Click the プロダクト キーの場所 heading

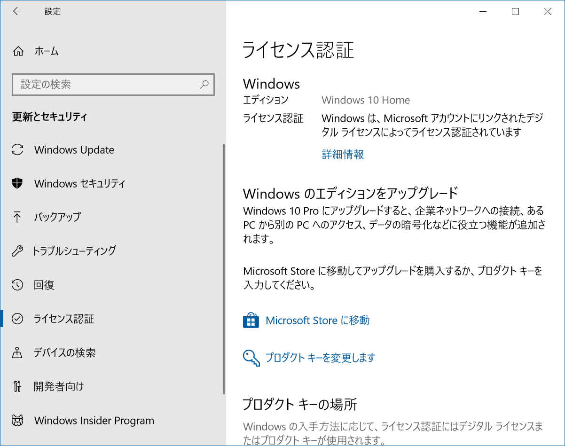[x=300, y=404]
